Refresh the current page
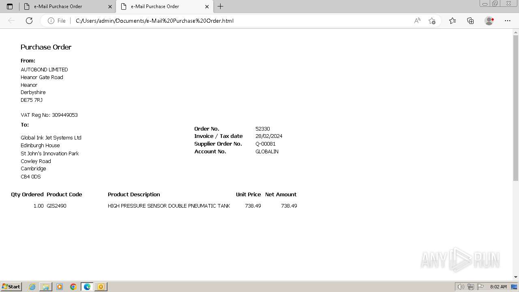The height and width of the screenshot is (292, 519). [x=29, y=21]
